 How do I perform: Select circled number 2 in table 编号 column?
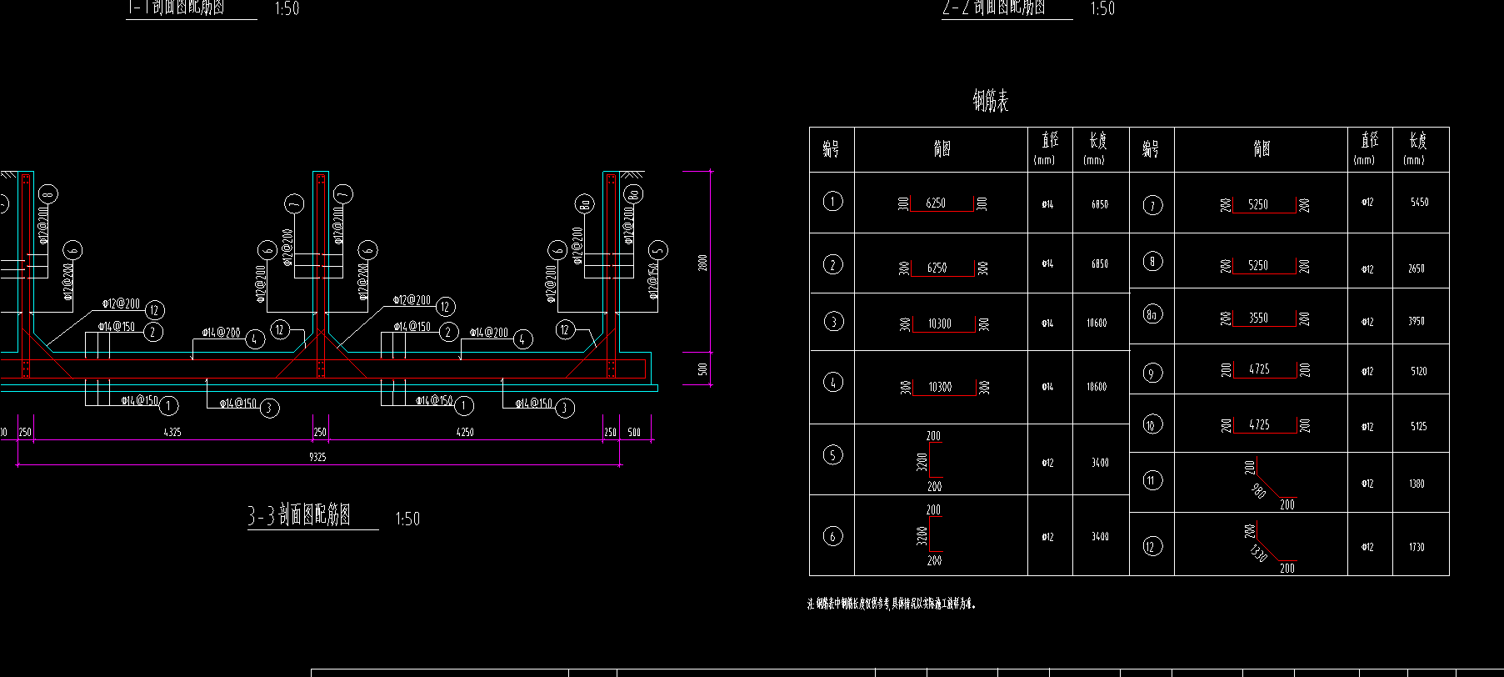[832, 264]
